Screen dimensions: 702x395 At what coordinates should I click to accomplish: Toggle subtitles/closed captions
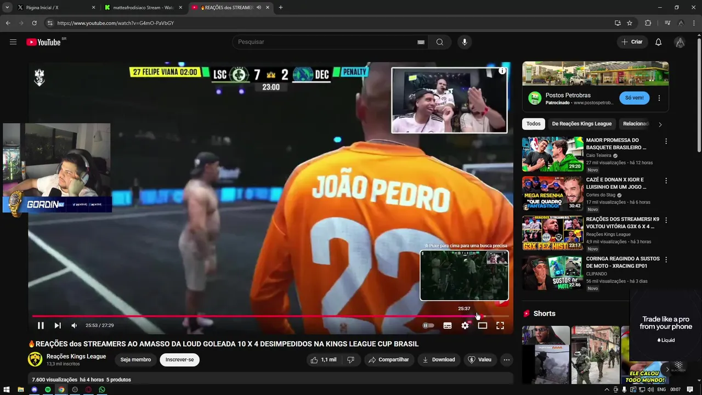(448, 325)
